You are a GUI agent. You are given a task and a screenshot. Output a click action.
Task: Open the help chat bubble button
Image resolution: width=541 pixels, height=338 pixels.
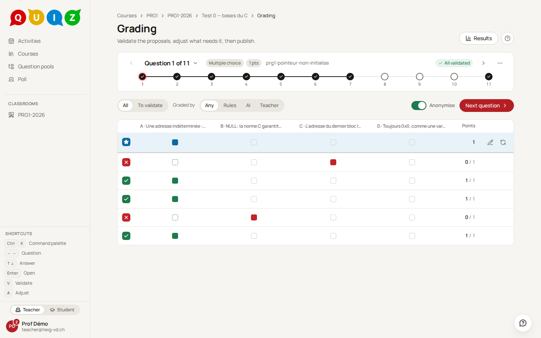[523, 323]
